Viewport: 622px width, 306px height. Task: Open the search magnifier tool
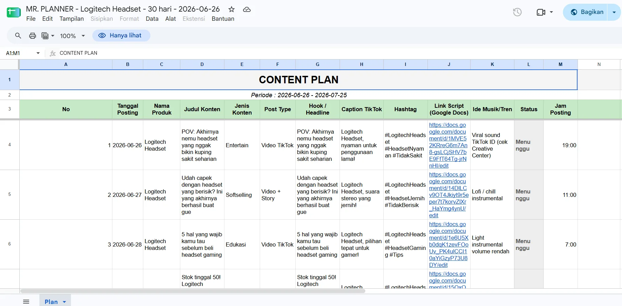point(18,35)
